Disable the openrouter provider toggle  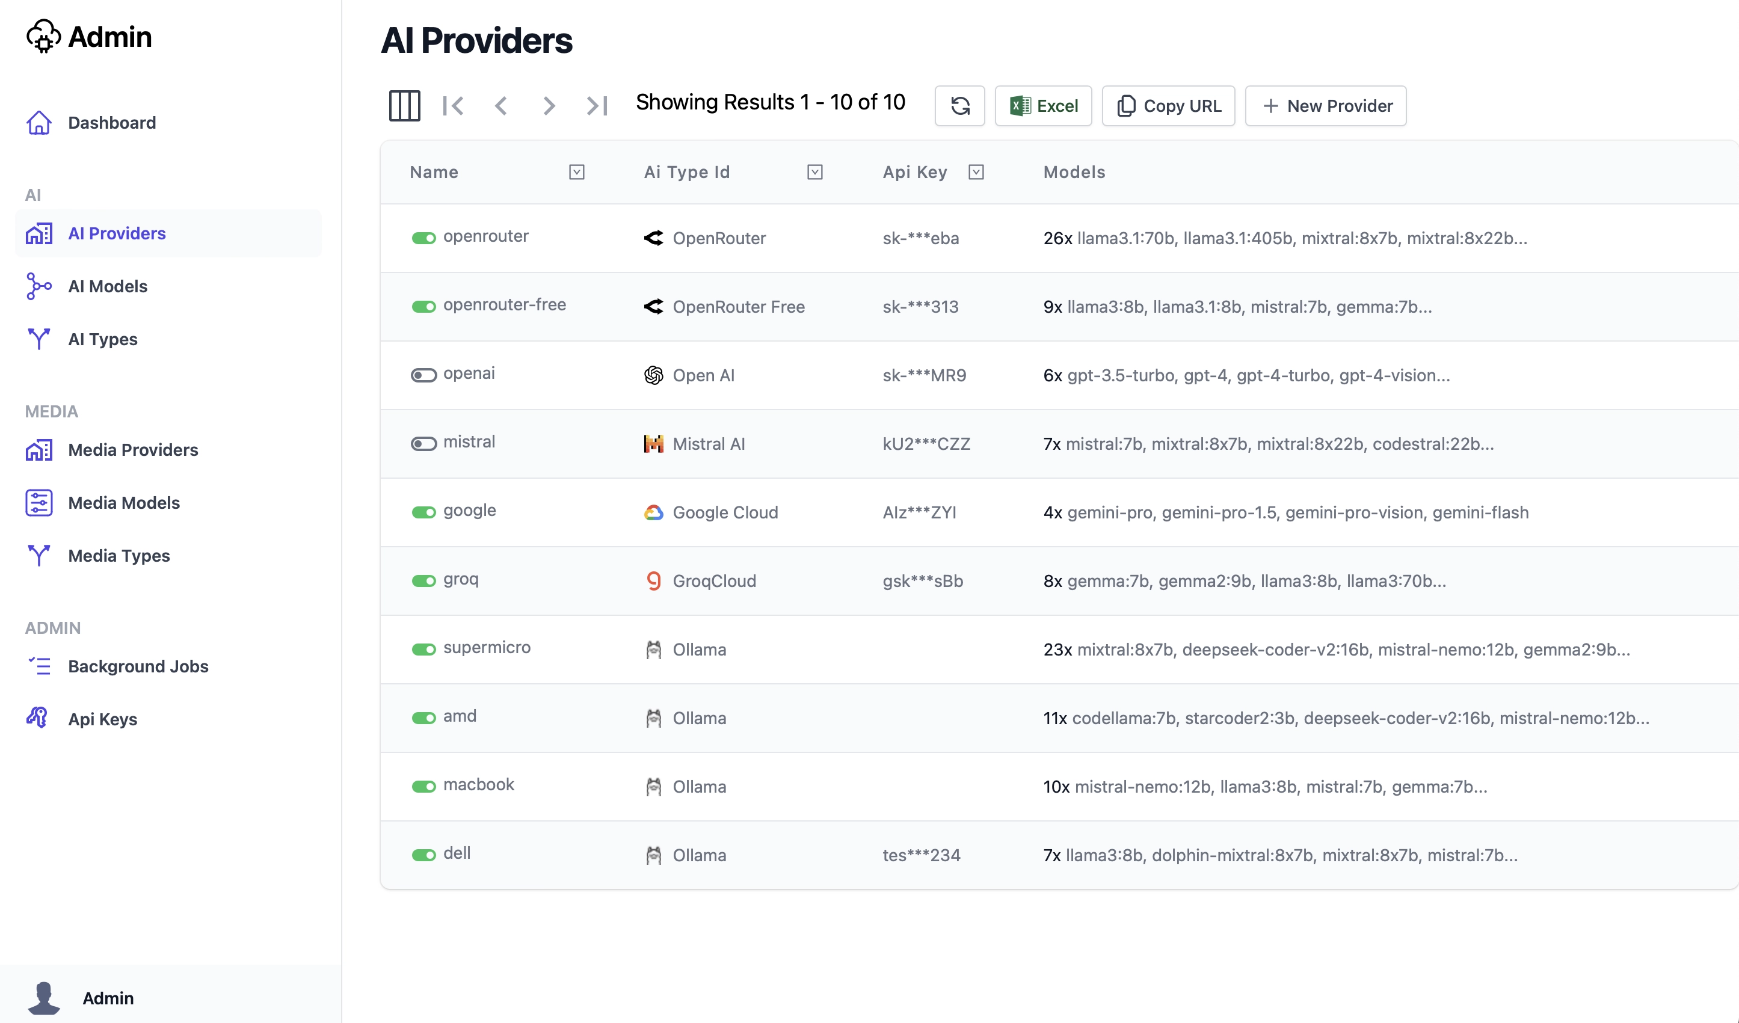click(423, 238)
